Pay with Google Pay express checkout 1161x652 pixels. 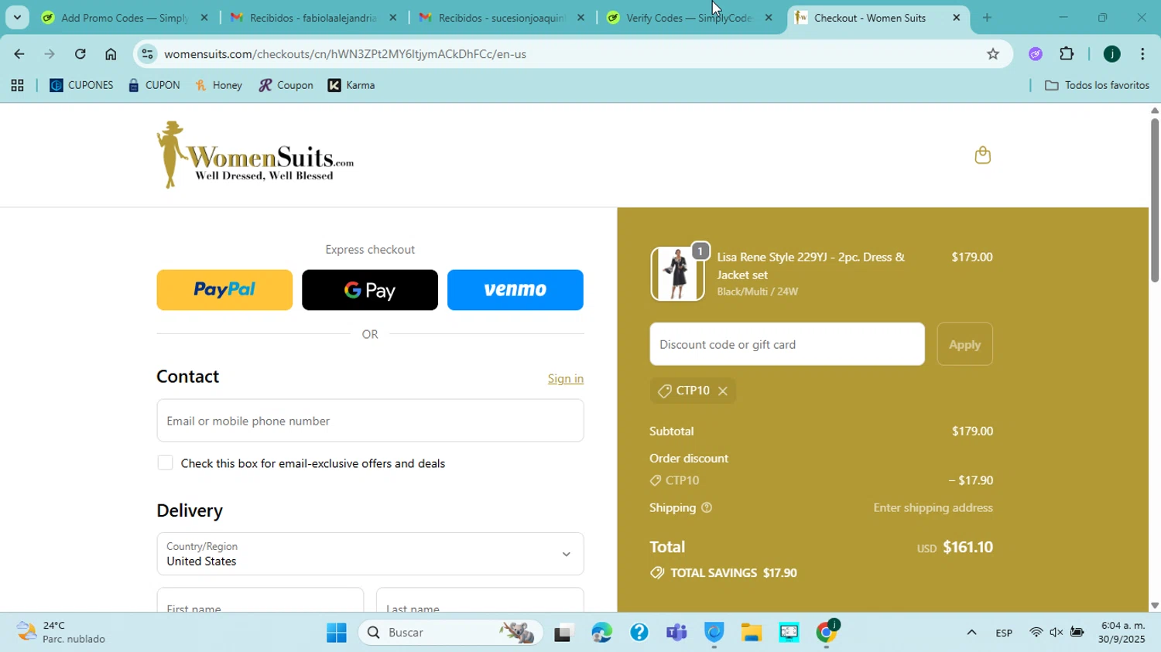tap(370, 290)
